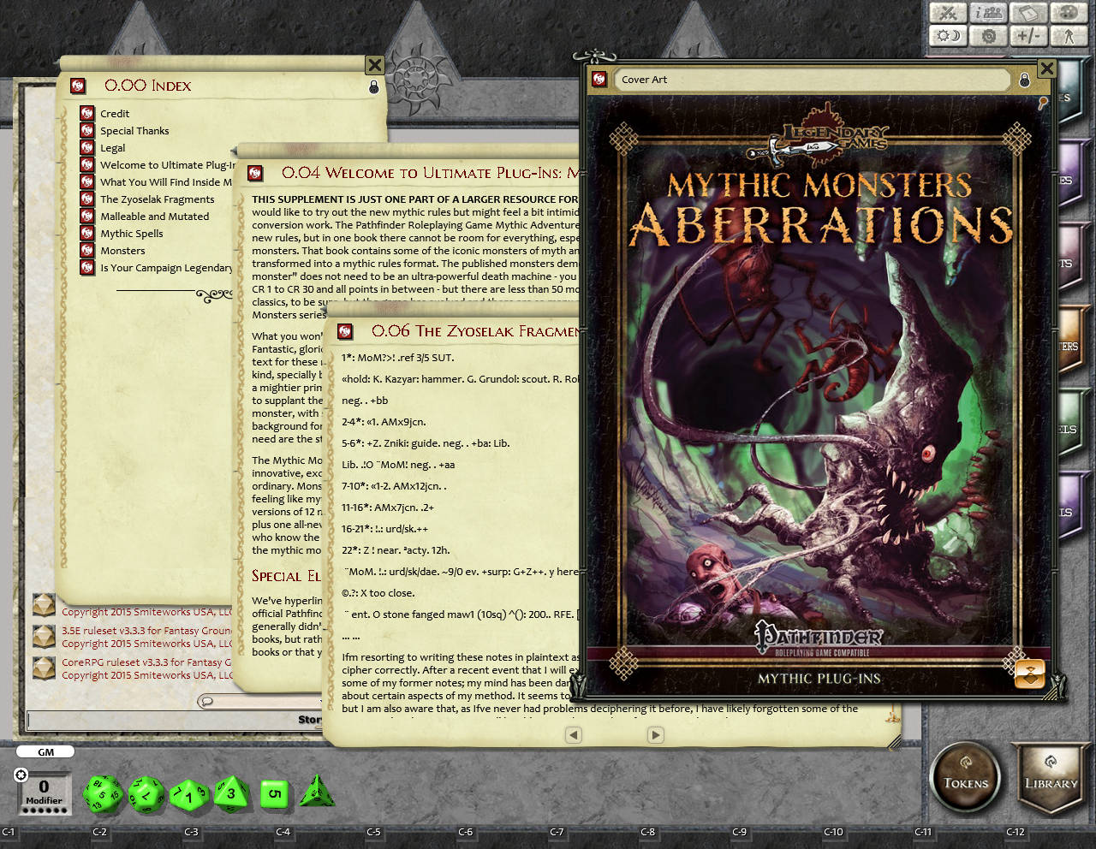1096x849 pixels.
Task: Open the Party Sheet icon
Action: pos(988,14)
